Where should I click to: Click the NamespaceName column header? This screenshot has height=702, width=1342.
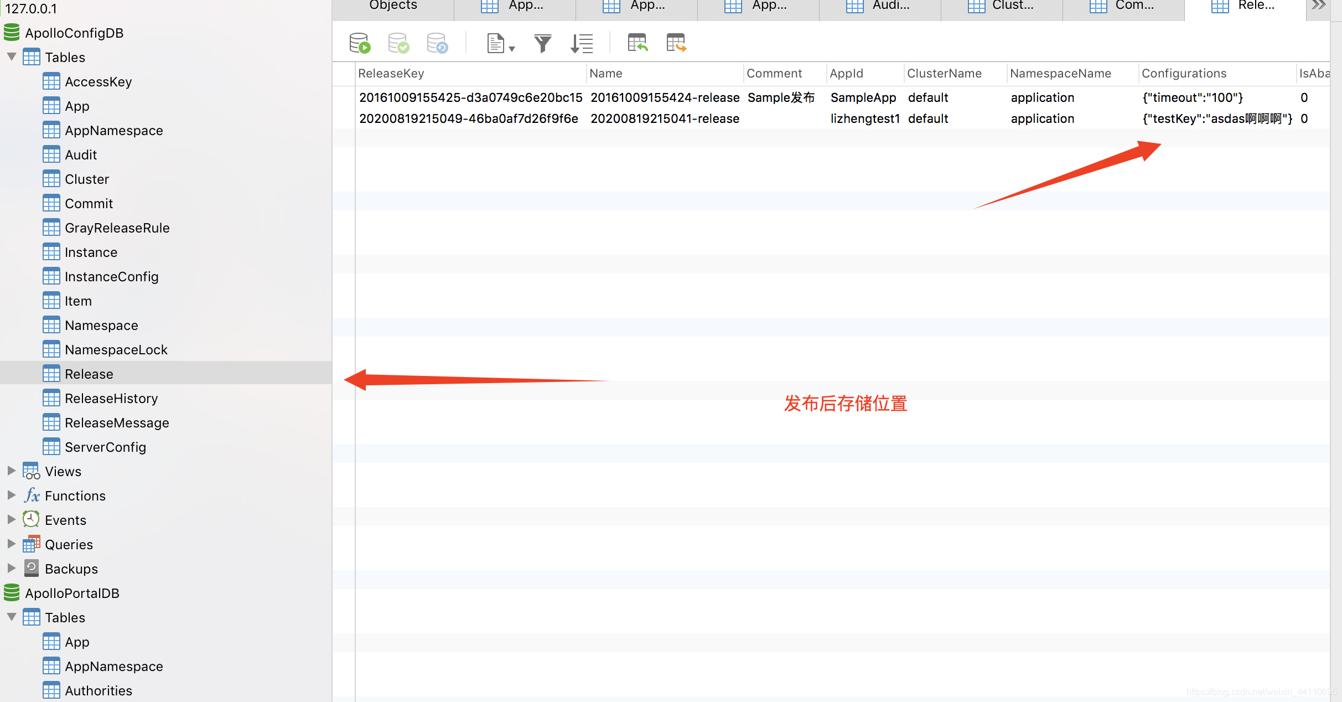click(1072, 73)
